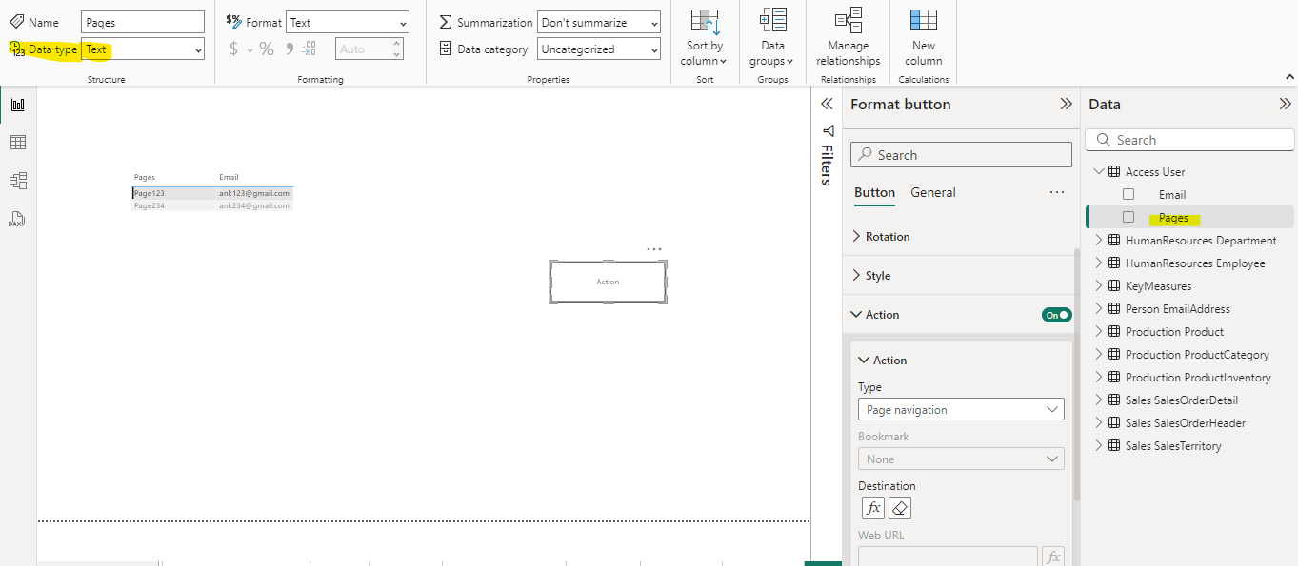Expand the Filters pane arrows

tap(827, 105)
